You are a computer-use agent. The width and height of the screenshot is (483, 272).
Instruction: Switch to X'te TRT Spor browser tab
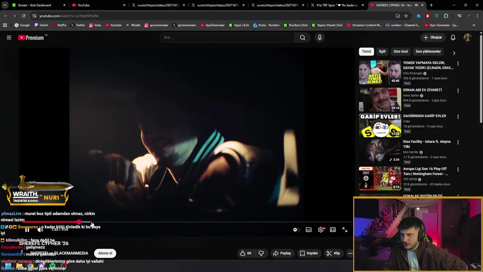(x=337, y=5)
